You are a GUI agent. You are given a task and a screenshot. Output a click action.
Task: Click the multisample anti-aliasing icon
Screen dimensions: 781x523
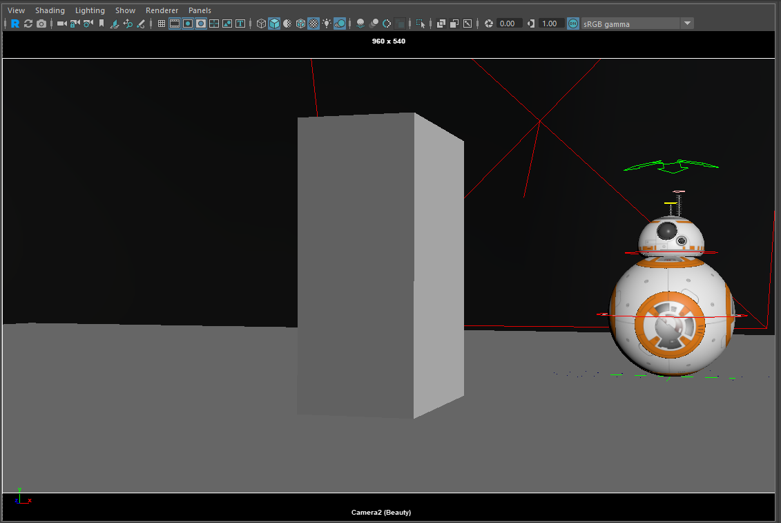coord(387,23)
